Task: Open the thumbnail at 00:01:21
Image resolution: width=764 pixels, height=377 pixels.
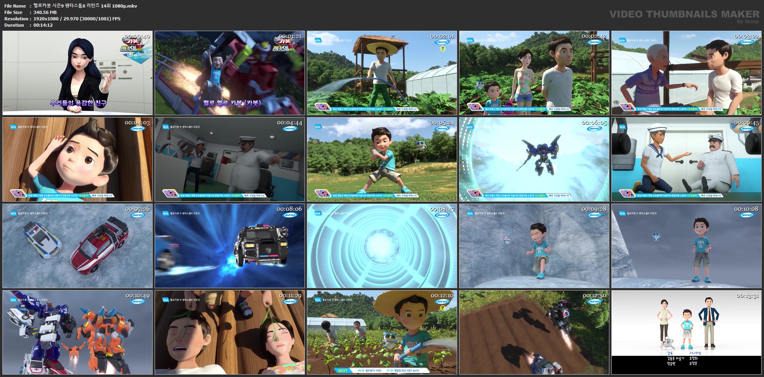Action: pyautogui.click(x=230, y=73)
